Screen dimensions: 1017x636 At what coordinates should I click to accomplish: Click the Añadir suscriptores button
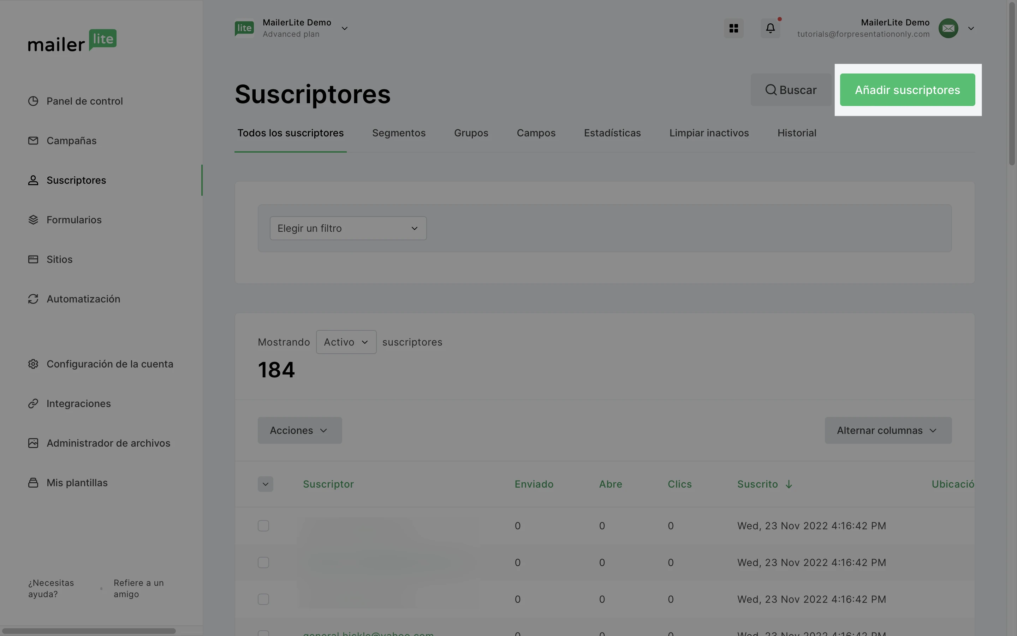pyautogui.click(x=907, y=90)
